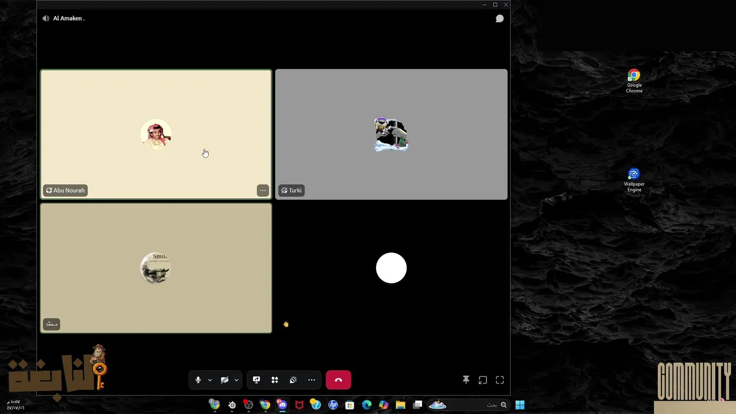Open the activities launcher icon
736x414 pixels.
tap(275, 380)
